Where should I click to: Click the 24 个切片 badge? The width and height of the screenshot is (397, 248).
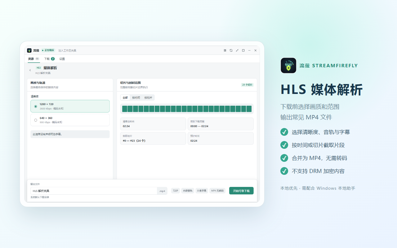pyautogui.click(x=247, y=85)
